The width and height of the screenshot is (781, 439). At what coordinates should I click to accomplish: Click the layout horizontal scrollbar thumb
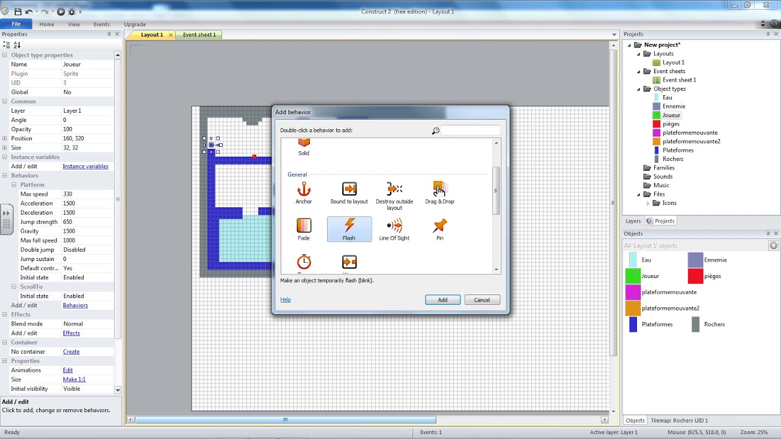(x=286, y=419)
